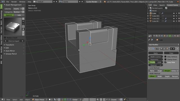Viewport: 180px width, 101px height.
Task: Click the Append button
Action: (x=9, y=15)
